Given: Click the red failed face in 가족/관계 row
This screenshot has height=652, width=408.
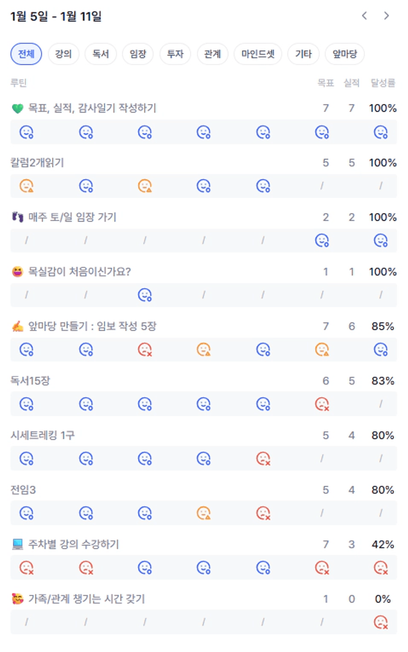Looking at the screenshot, I should coord(380,622).
